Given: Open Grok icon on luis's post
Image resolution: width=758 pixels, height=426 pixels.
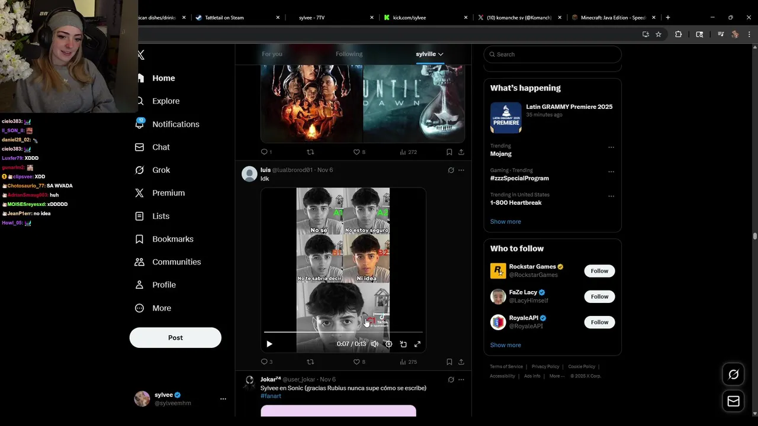Looking at the screenshot, I should [x=451, y=170].
